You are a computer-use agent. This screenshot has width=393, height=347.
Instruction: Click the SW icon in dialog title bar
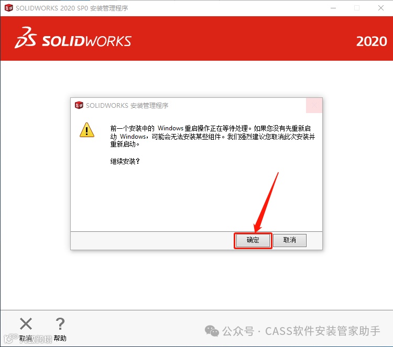79,105
